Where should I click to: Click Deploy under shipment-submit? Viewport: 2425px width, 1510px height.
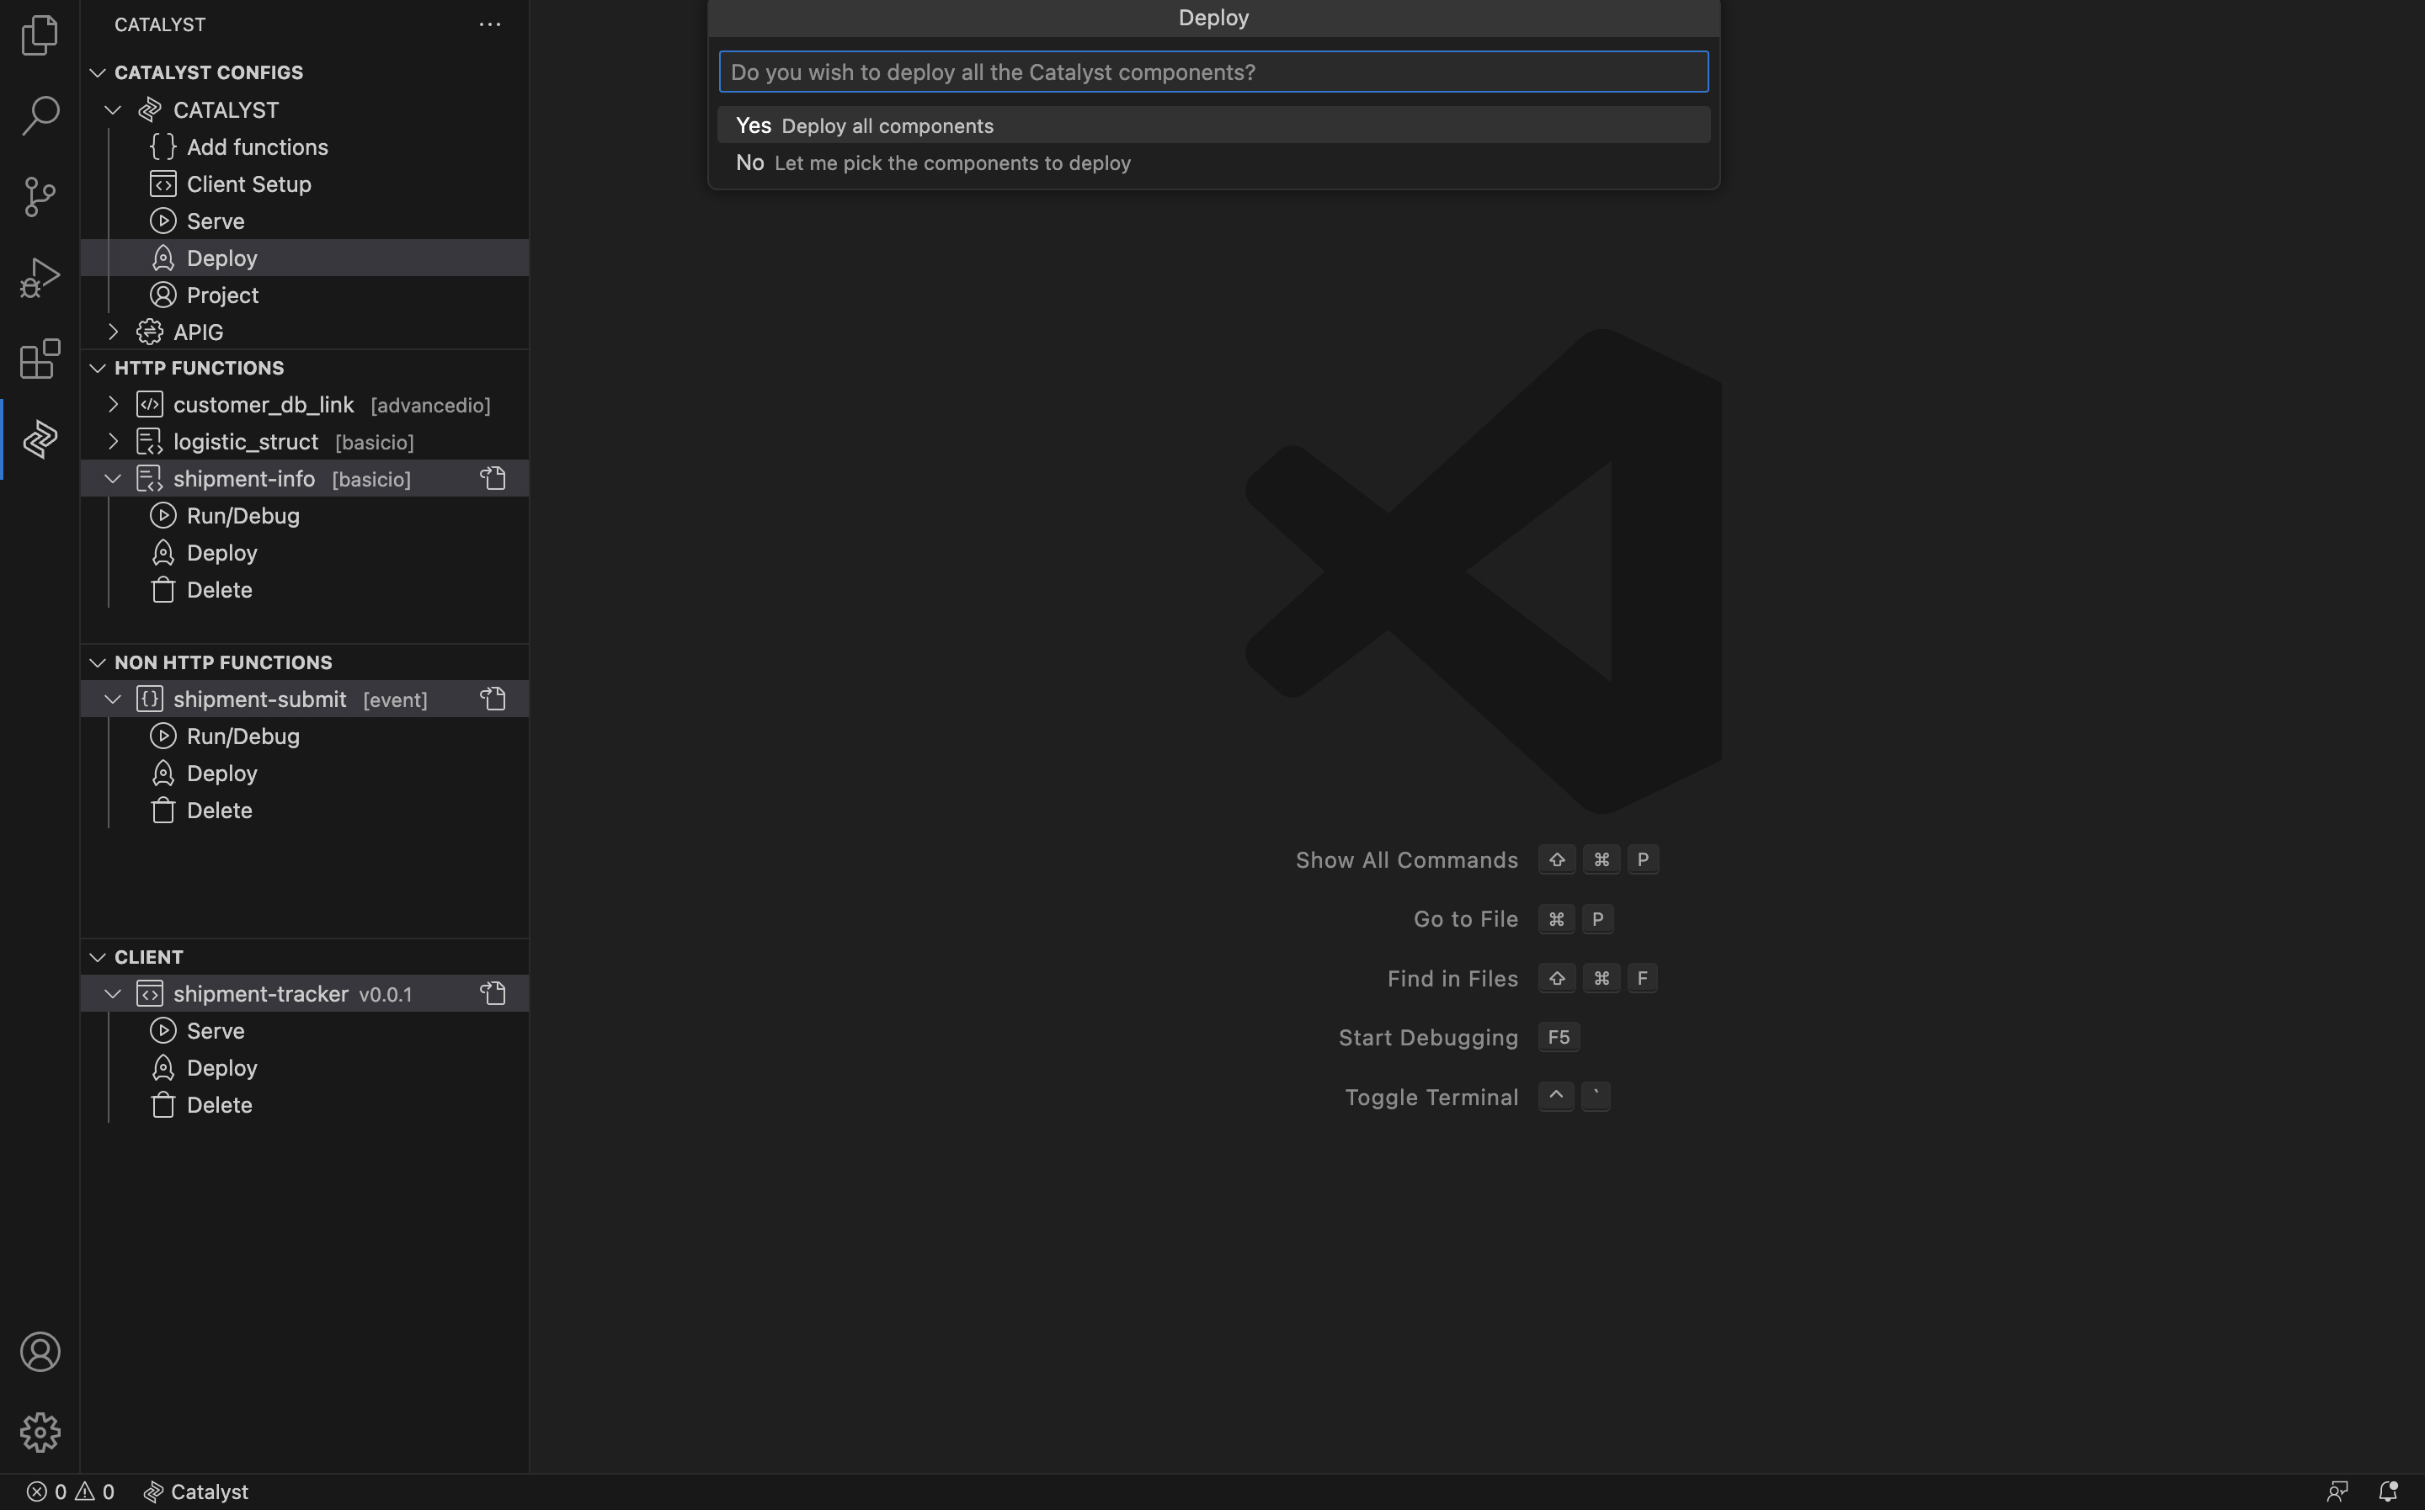pyautogui.click(x=305, y=773)
